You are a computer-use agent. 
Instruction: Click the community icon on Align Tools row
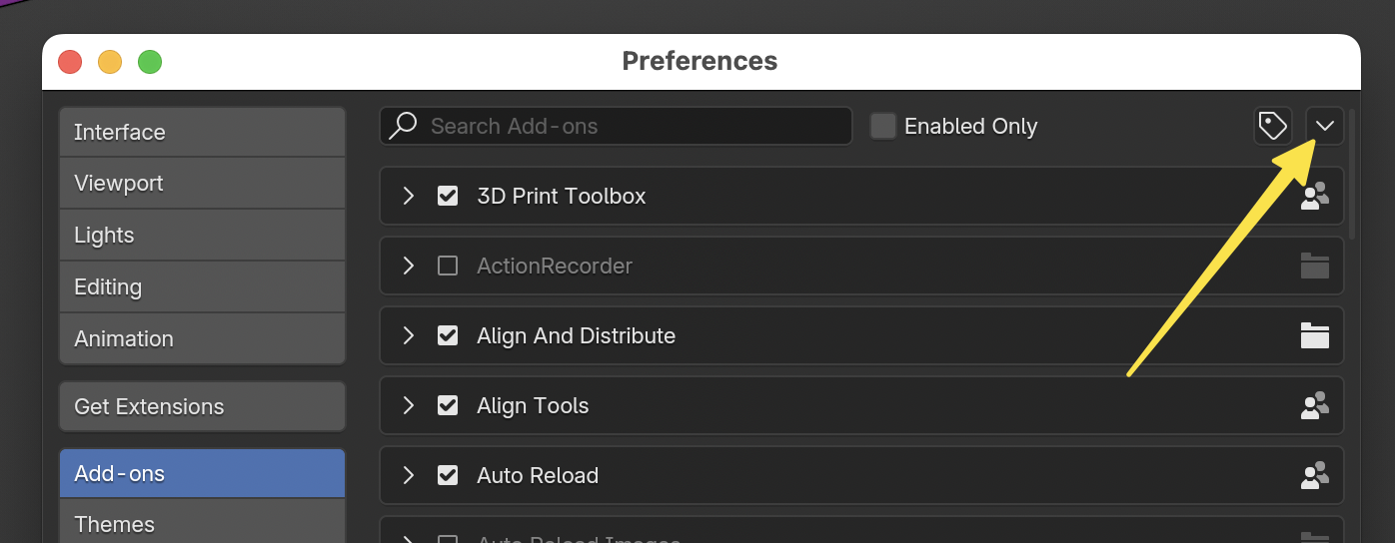click(1314, 405)
